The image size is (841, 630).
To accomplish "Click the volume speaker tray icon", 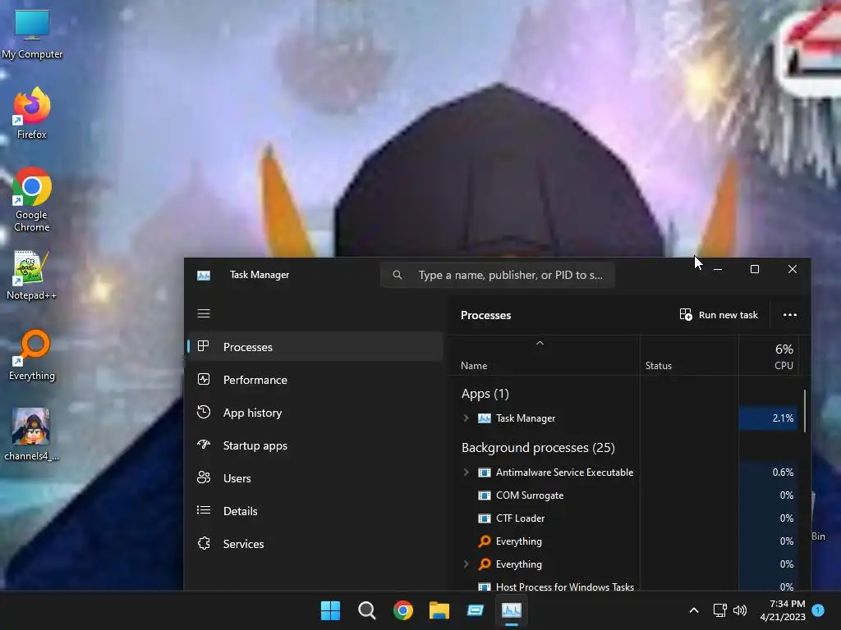I will pos(740,610).
